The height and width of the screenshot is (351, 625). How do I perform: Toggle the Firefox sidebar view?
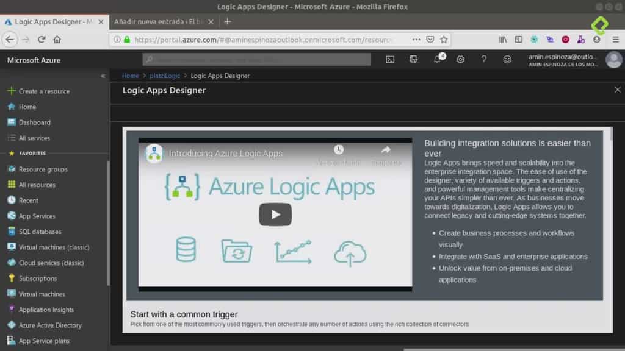pos(518,40)
